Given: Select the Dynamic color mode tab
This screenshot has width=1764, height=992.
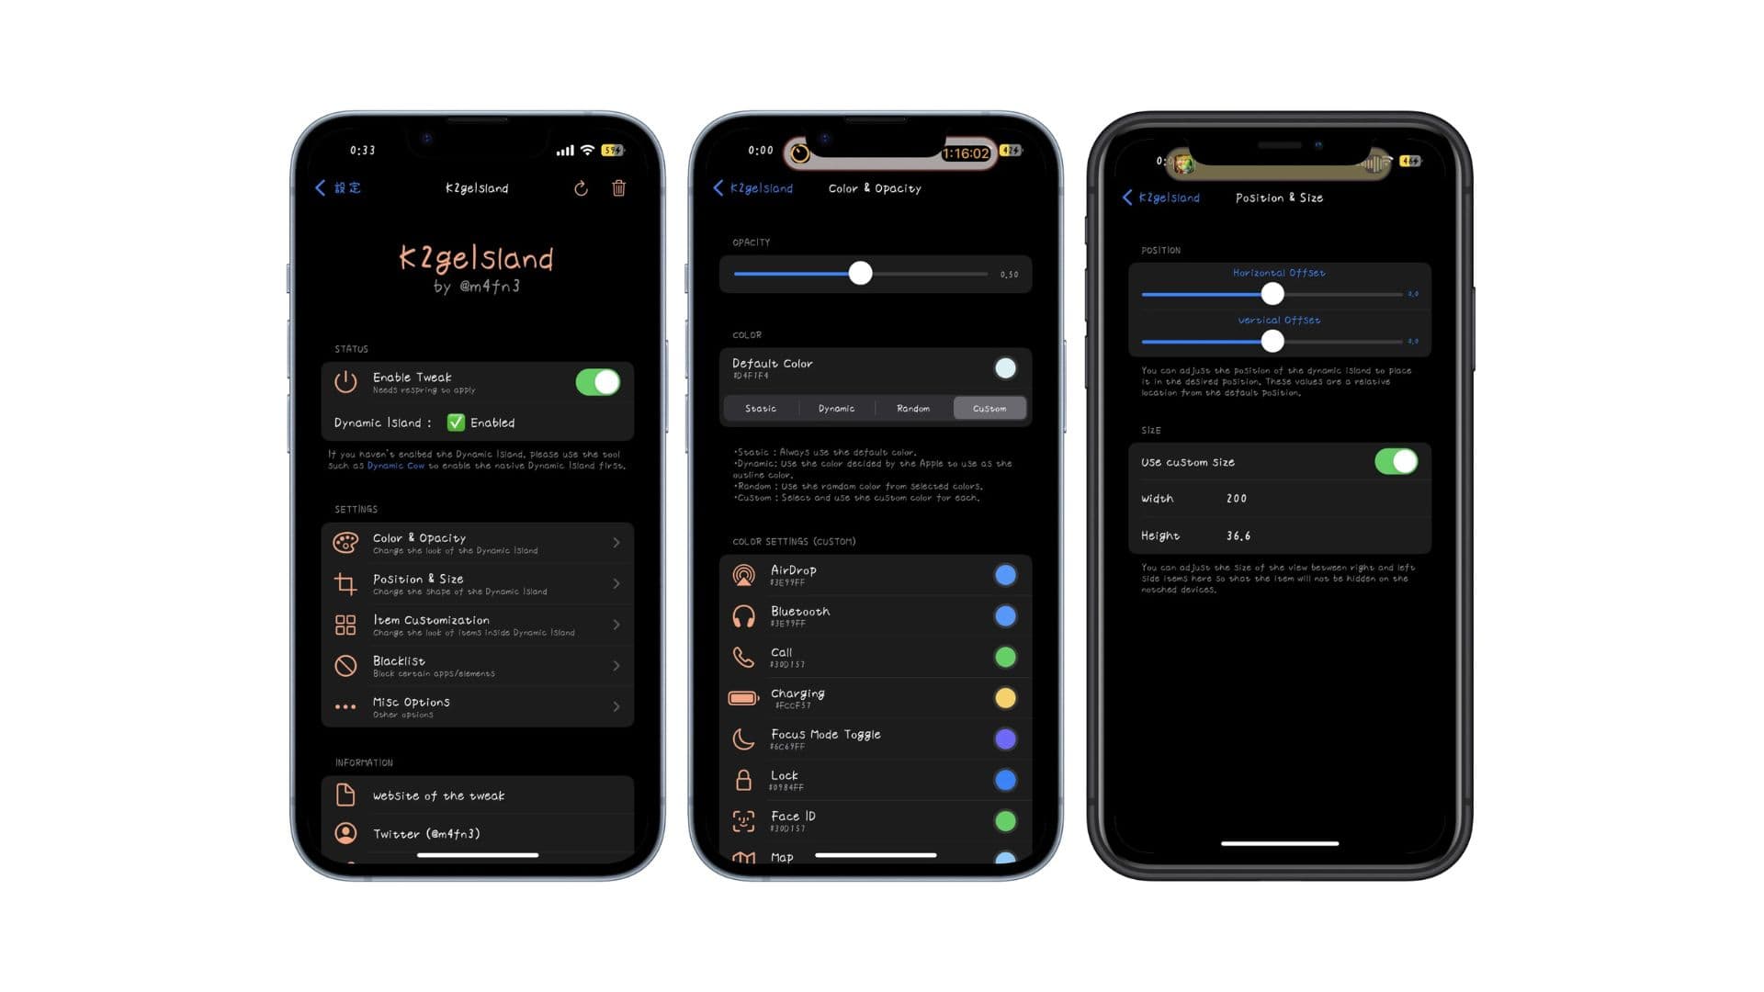Looking at the screenshot, I should click(836, 408).
